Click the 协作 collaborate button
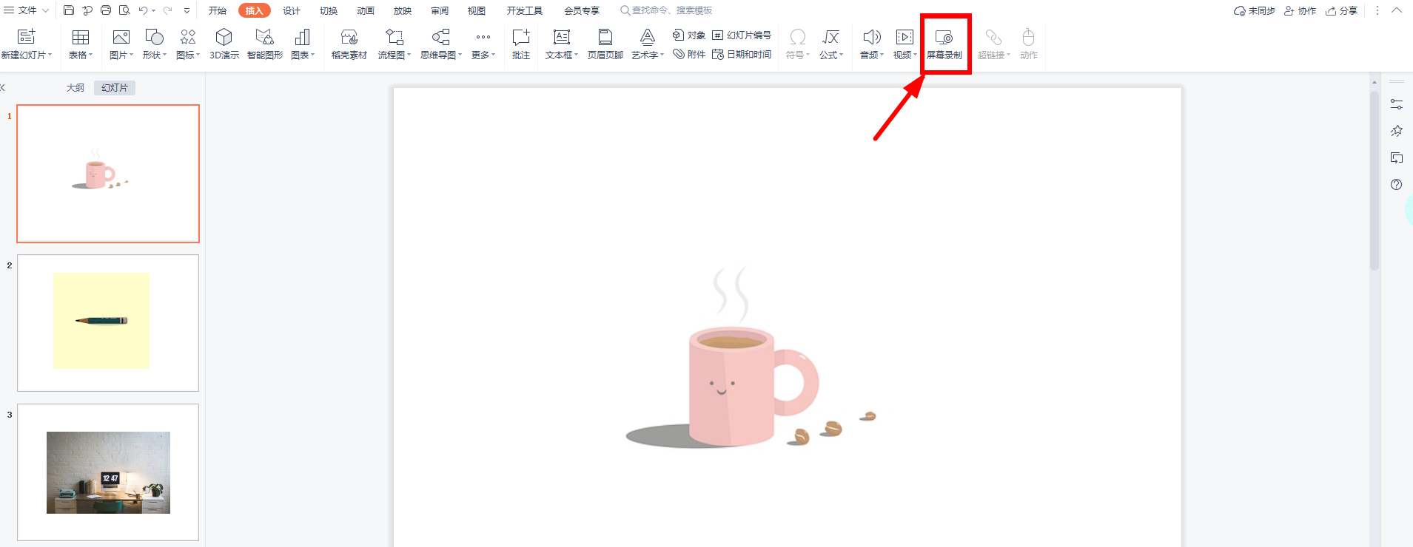The image size is (1413, 547). pyautogui.click(x=1300, y=10)
